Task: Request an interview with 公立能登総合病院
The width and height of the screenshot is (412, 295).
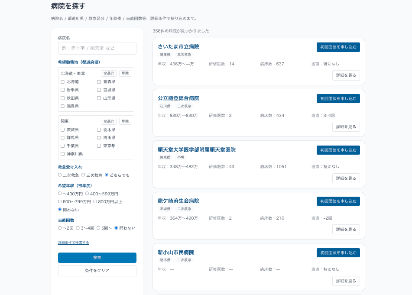Action: pyautogui.click(x=338, y=98)
